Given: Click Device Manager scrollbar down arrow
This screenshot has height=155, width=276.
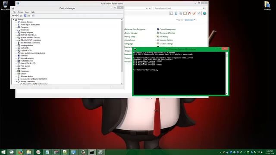Looking at the screenshot, I should tap(122, 83).
